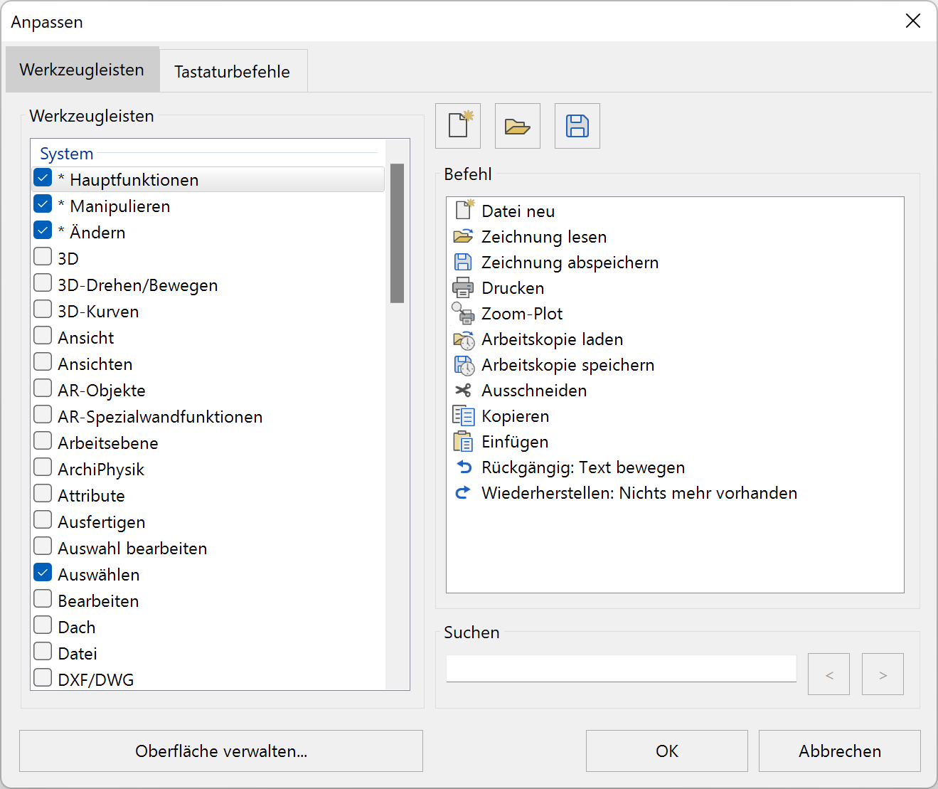This screenshot has width=938, height=789.
Task: Select the Arbeitskopie speichern command
Action: click(567, 364)
